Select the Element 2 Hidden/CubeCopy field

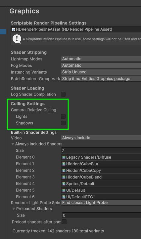click(101, 171)
